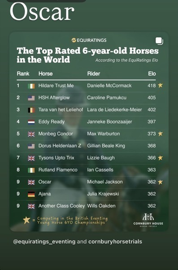Viewport: 178px width, 270px height.
Task: Click the legend star near Competing text
Action: point(26,220)
